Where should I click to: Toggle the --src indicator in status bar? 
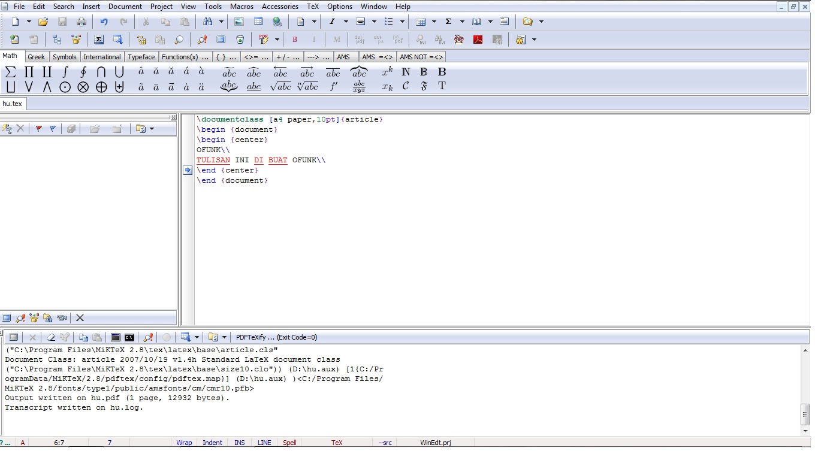pos(385,443)
